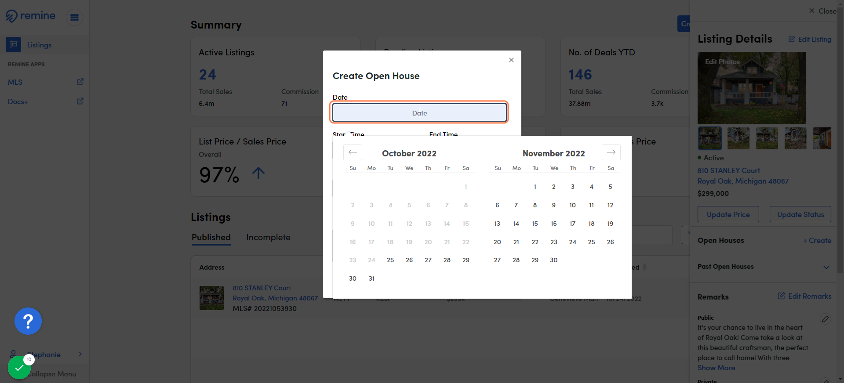The image size is (844, 383).
Task: Click the blue help question mark button
Action: tap(28, 321)
